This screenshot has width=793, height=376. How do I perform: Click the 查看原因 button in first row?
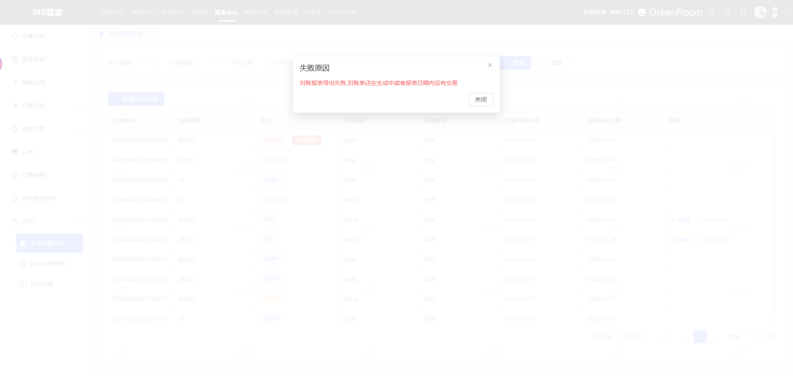[307, 140]
